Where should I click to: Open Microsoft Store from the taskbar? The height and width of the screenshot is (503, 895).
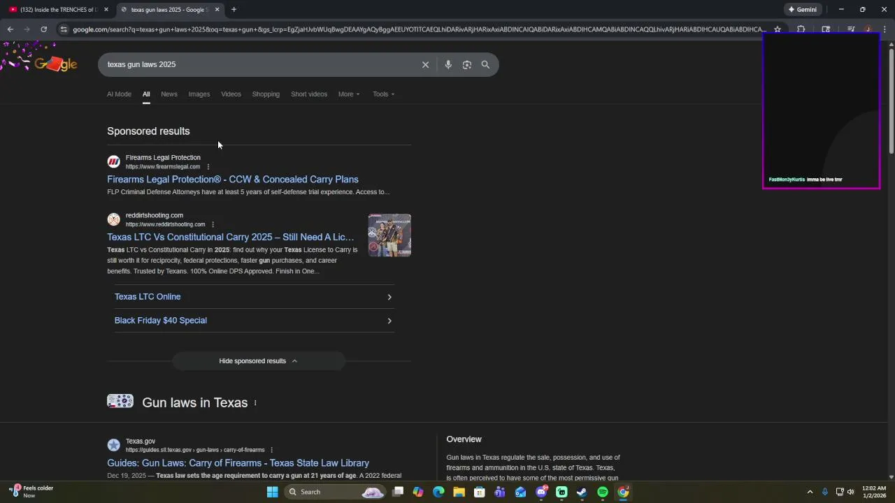point(480,492)
